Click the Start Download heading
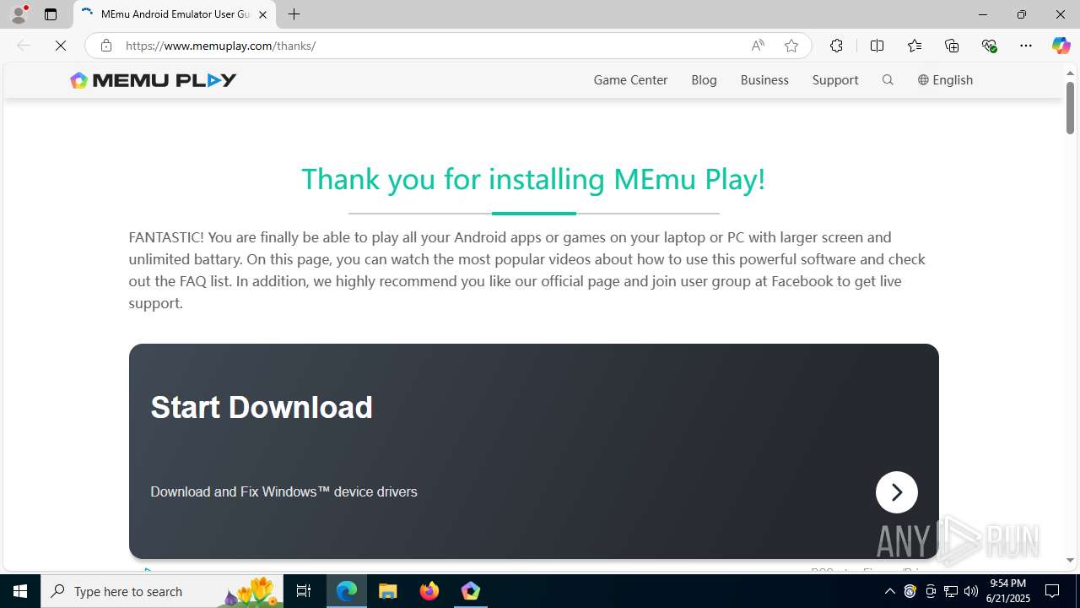 click(x=262, y=407)
